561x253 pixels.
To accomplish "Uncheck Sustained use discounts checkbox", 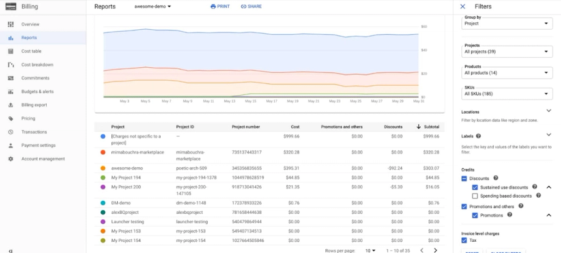I will pyautogui.click(x=475, y=187).
